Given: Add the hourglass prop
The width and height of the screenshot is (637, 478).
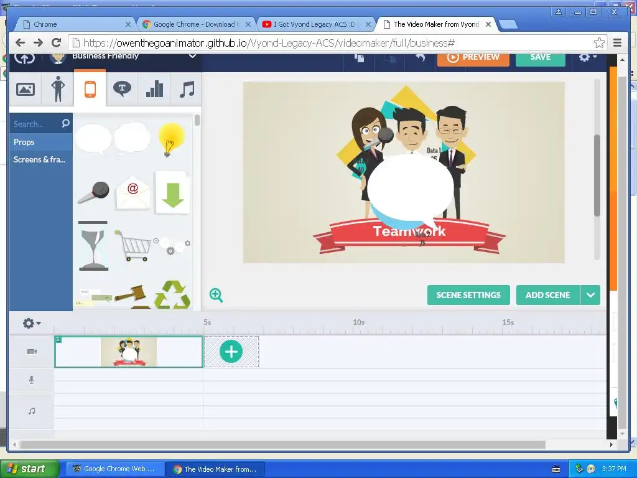Looking at the screenshot, I should [x=93, y=245].
